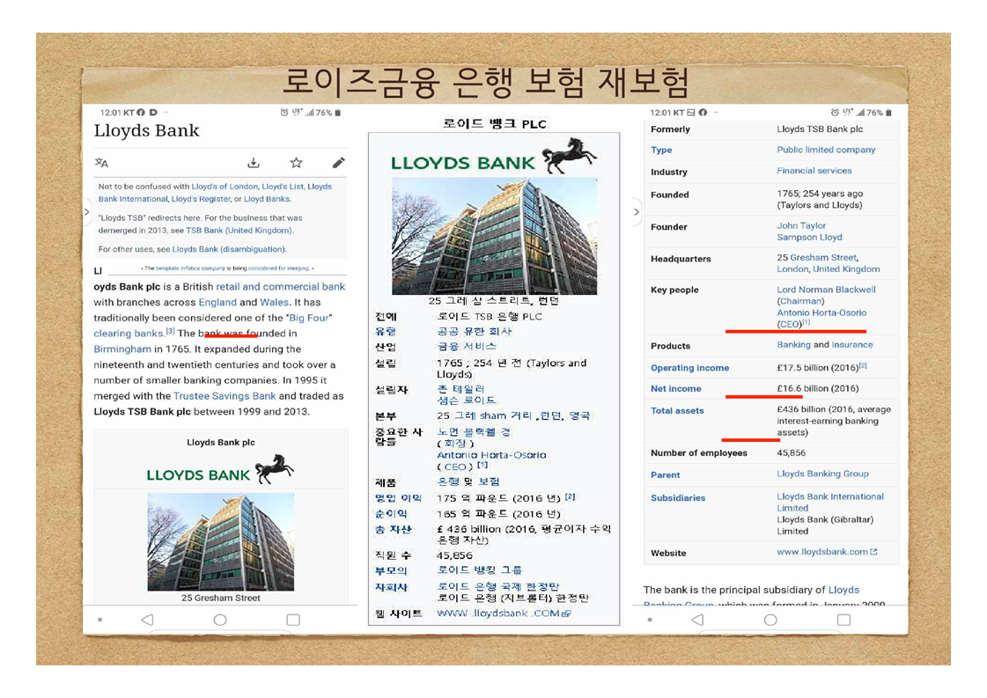Tap the download icon in left article toolbar

[x=253, y=163]
